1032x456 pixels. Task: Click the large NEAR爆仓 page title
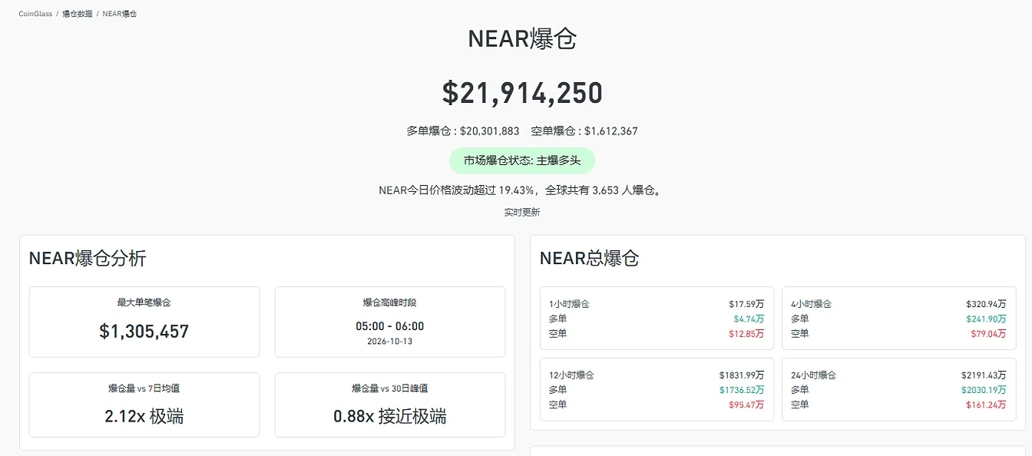[522, 39]
